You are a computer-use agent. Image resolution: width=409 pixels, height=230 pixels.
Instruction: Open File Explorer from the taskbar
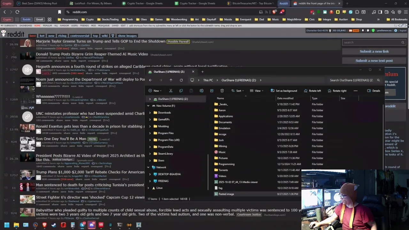pos(16,225)
